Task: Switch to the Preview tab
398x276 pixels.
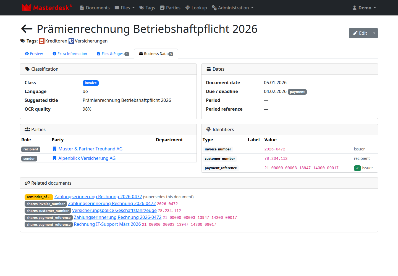Action: coord(34,54)
